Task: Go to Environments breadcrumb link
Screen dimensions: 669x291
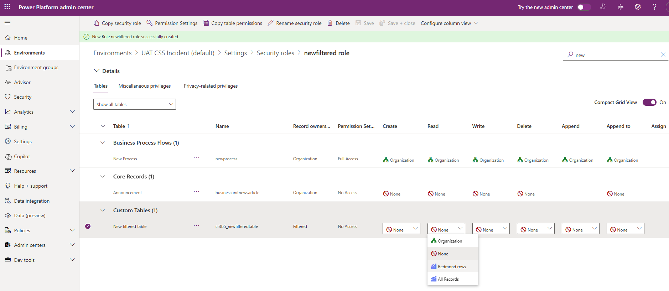Action: click(x=113, y=53)
